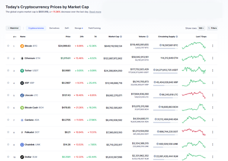Star Litecoin to add to watchlist
Screen dimensions: 228x161
click(8, 95)
